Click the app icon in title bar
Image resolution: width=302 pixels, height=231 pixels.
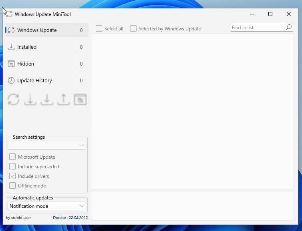[9, 14]
